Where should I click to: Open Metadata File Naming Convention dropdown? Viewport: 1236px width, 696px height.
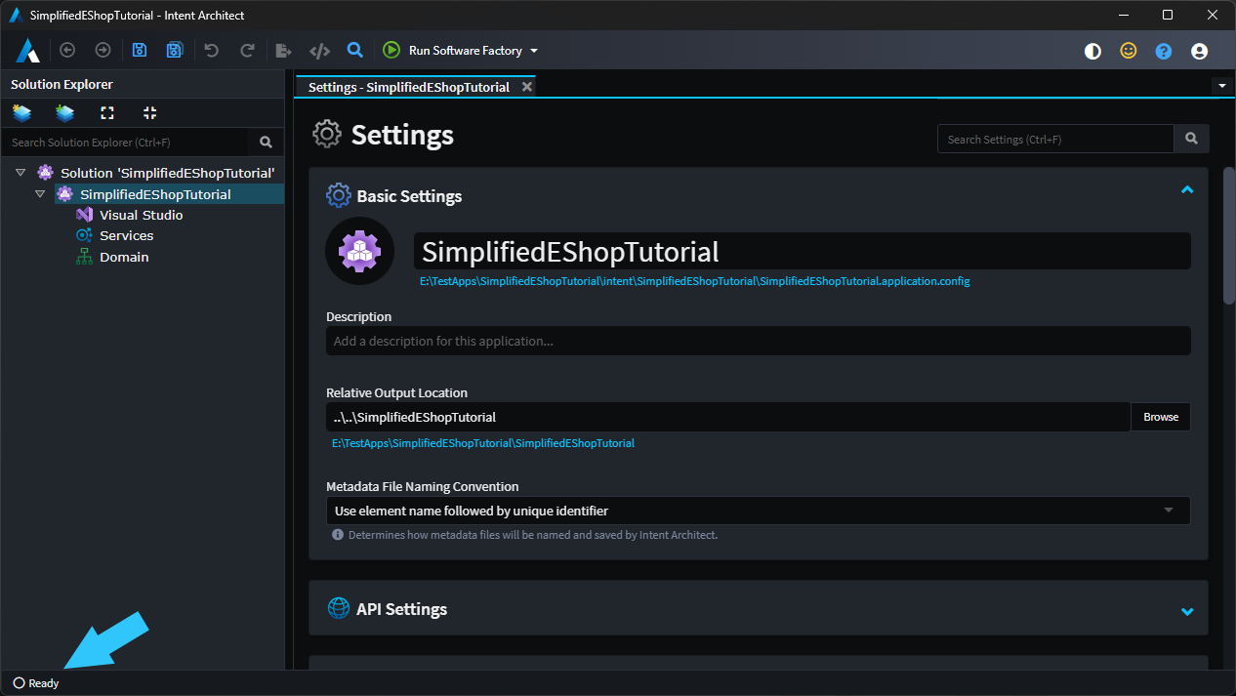[759, 511]
